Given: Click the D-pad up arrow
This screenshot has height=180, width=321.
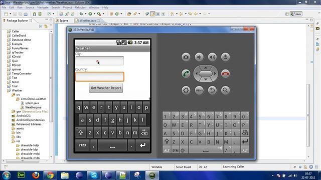Looking at the screenshot, I should [x=206, y=67].
